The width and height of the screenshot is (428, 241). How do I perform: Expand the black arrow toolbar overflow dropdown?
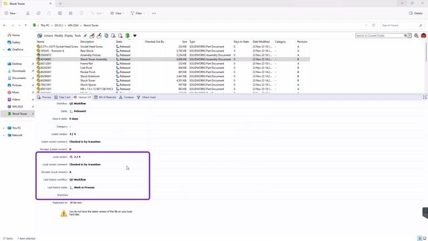coord(135,35)
